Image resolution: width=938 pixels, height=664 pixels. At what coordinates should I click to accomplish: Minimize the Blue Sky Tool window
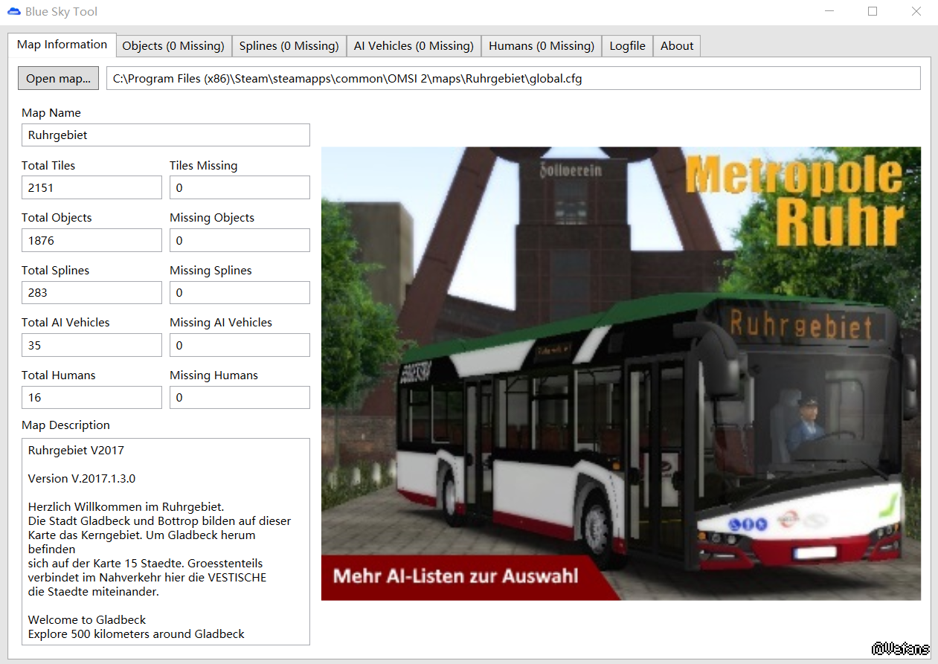[829, 11]
